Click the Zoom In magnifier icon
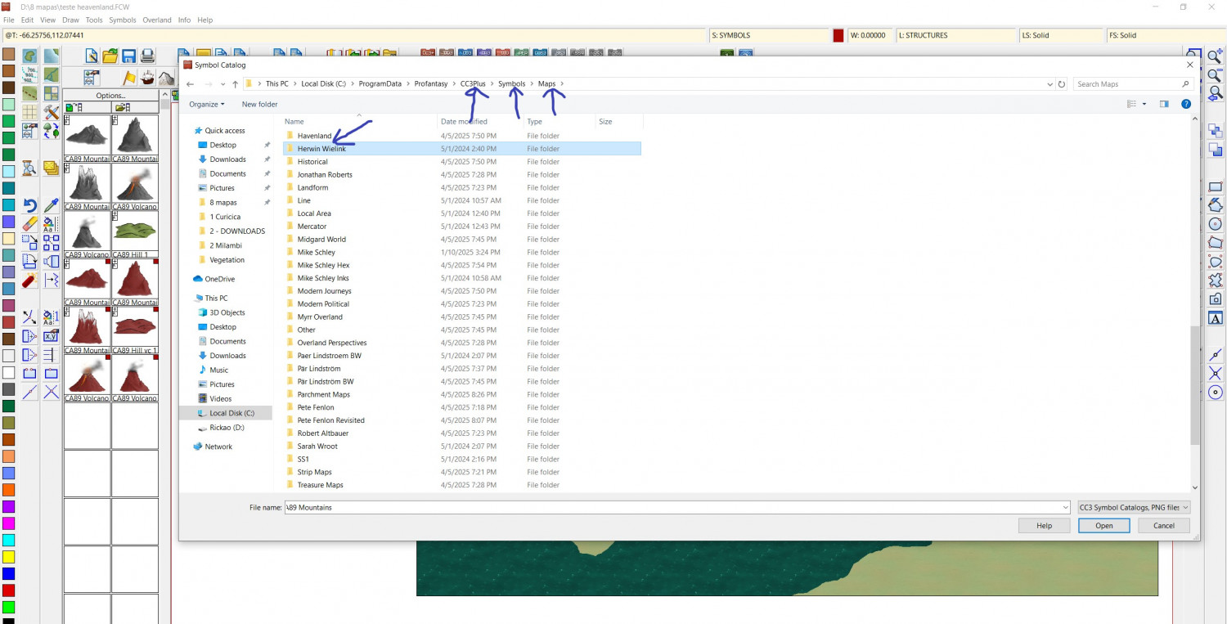 1215,56
